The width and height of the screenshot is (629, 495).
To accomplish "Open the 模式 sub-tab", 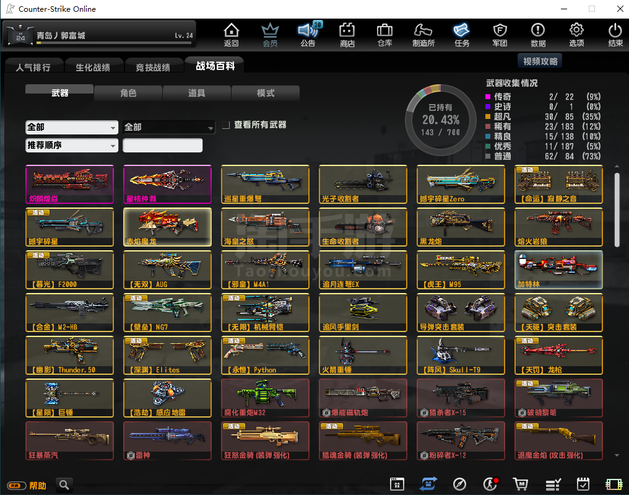I will pyautogui.click(x=265, y=93).
